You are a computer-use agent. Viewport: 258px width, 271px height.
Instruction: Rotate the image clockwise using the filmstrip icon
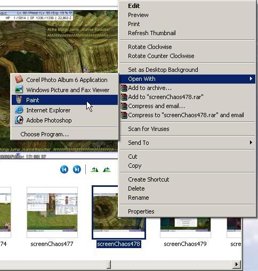tap(94, 170)
